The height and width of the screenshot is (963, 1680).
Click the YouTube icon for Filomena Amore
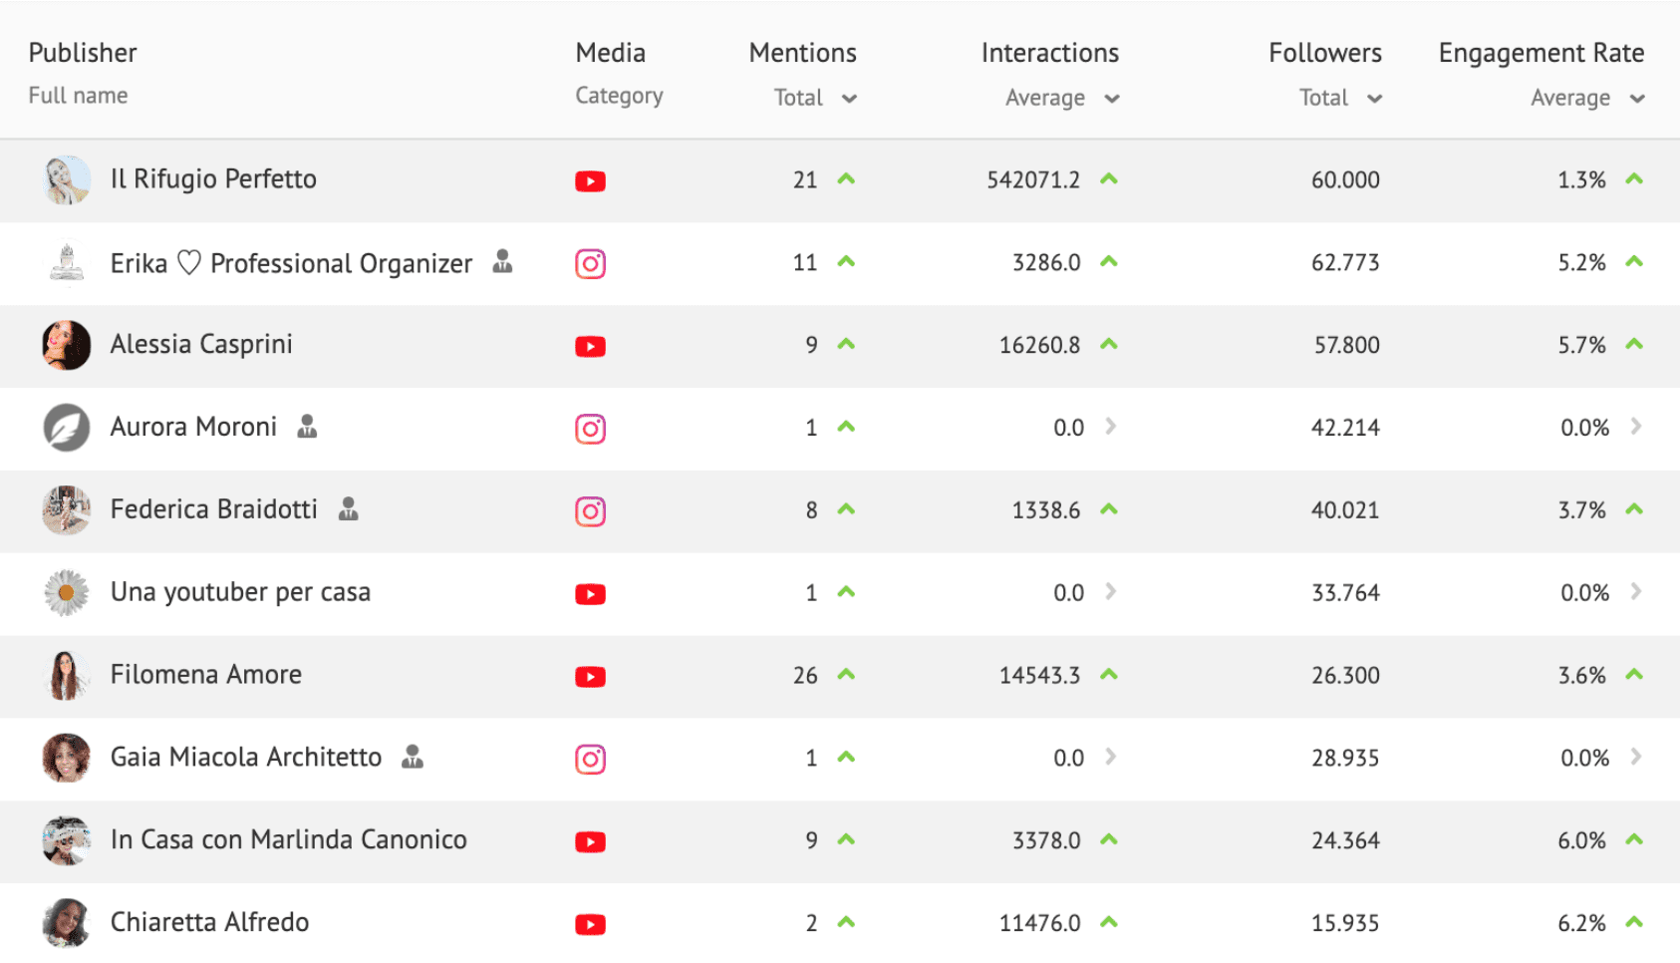[x=590, y=677]
